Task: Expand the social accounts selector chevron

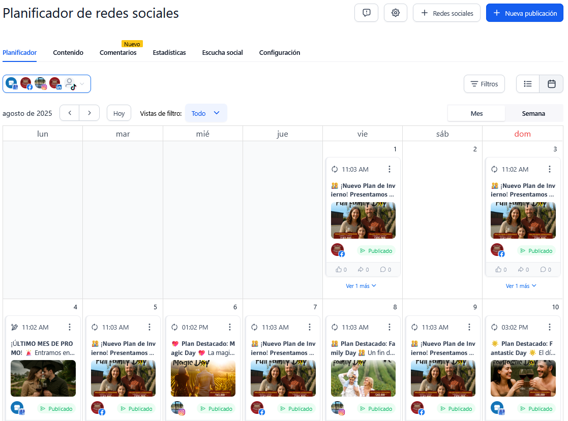Action: click(82, 84)
